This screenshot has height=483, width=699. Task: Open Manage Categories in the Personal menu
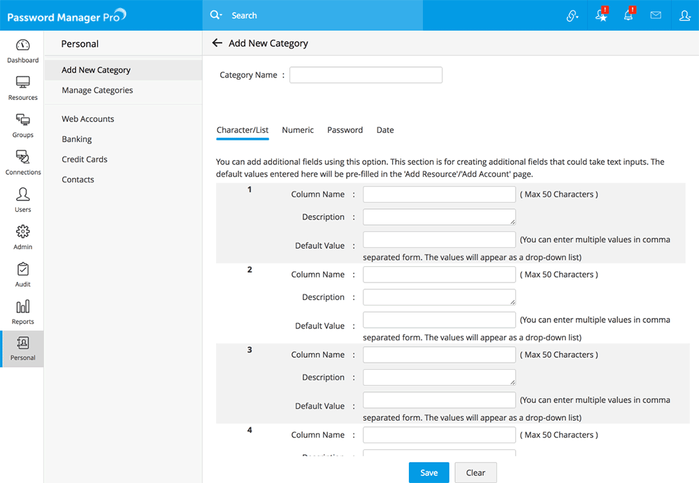(x=97, y=90)
